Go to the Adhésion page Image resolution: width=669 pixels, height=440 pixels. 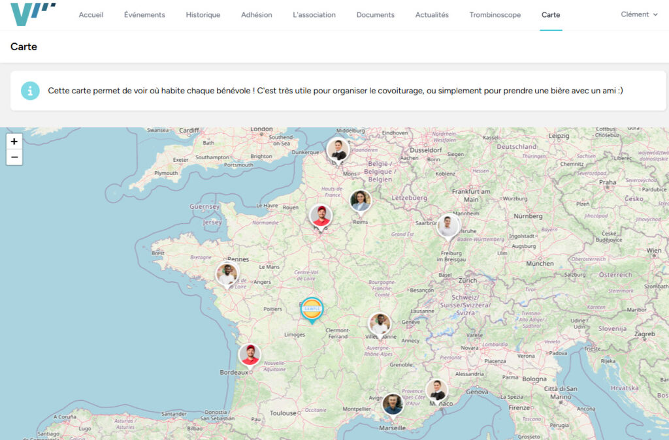[x=256, y=15]
